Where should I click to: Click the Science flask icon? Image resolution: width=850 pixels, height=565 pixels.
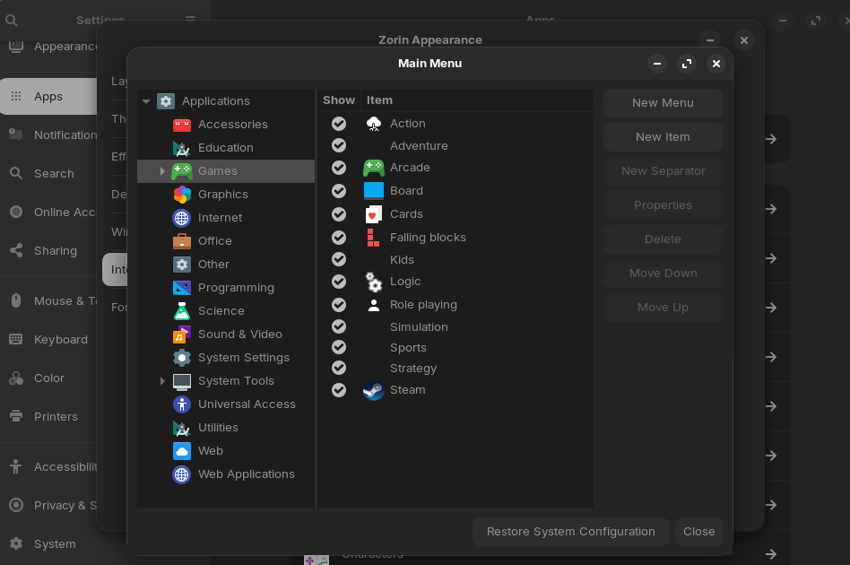click(x=182, y=311)
